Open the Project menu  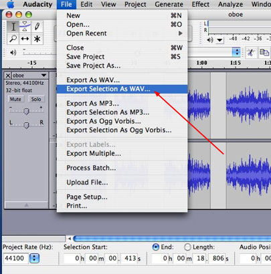[x=135, y=4]
